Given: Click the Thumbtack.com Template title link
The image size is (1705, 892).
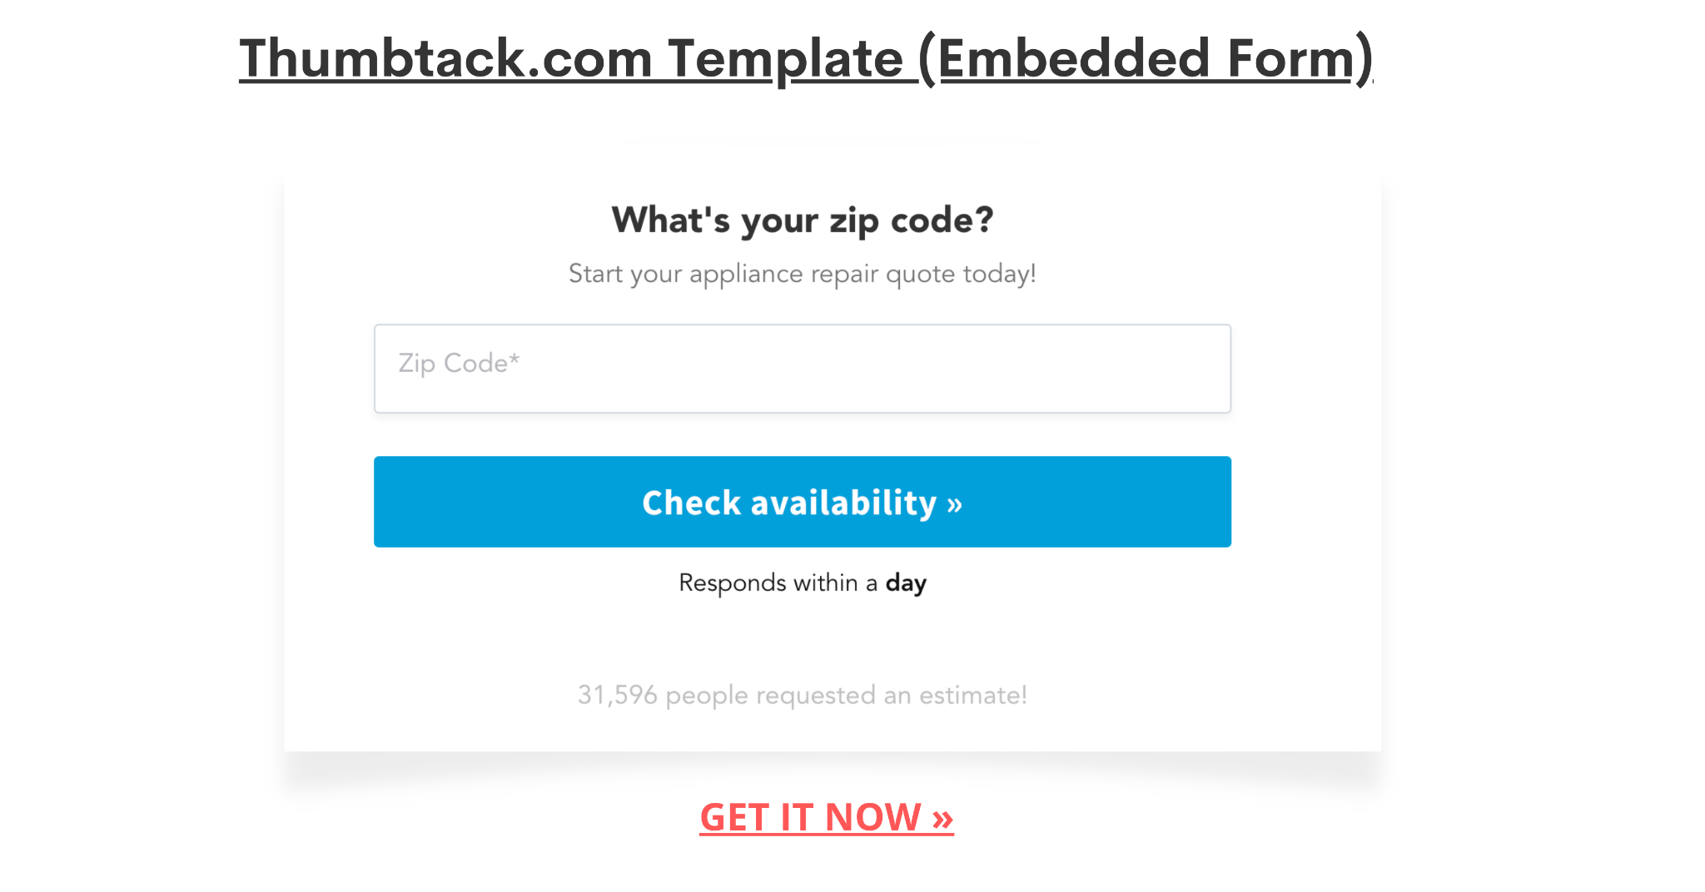Looking at the screenshot, I should 805,59.
